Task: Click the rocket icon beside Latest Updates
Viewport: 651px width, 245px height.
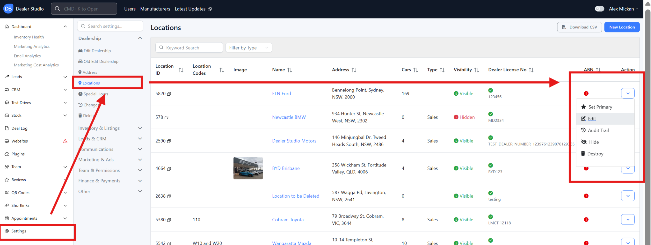Action: [x=210, y=9]
